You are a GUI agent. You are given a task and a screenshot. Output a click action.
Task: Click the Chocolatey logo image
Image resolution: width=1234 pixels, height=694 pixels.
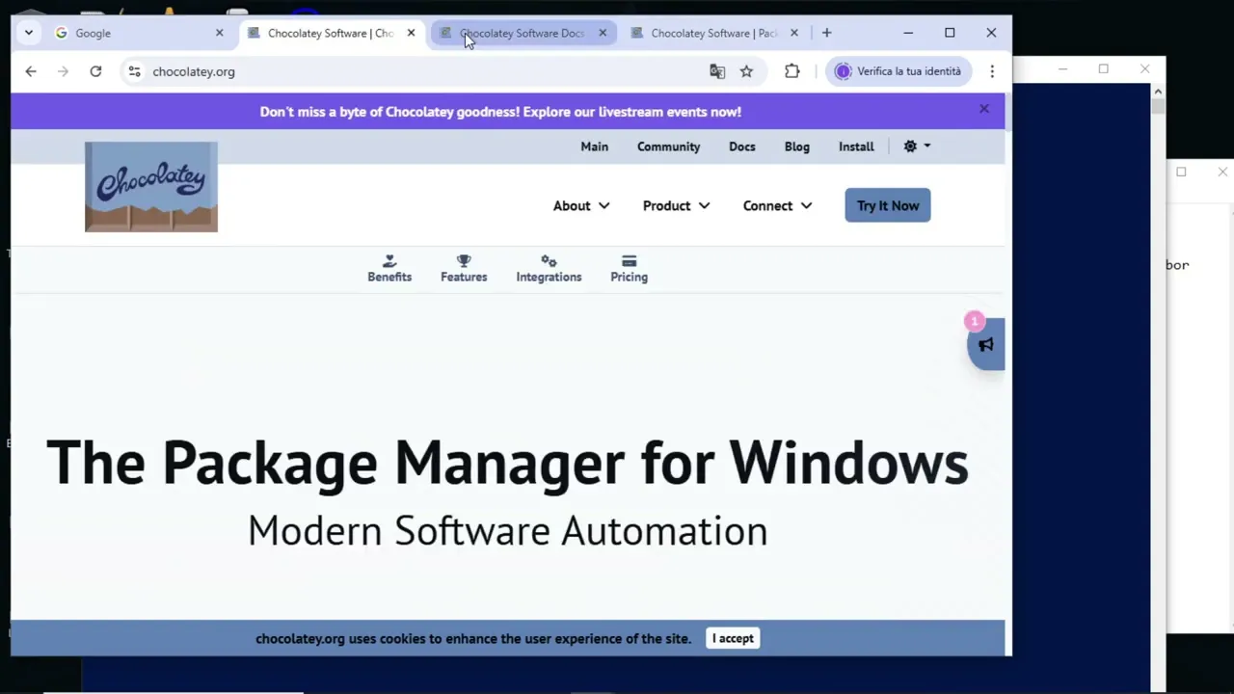pyautogui.click(x=151, y=187)
